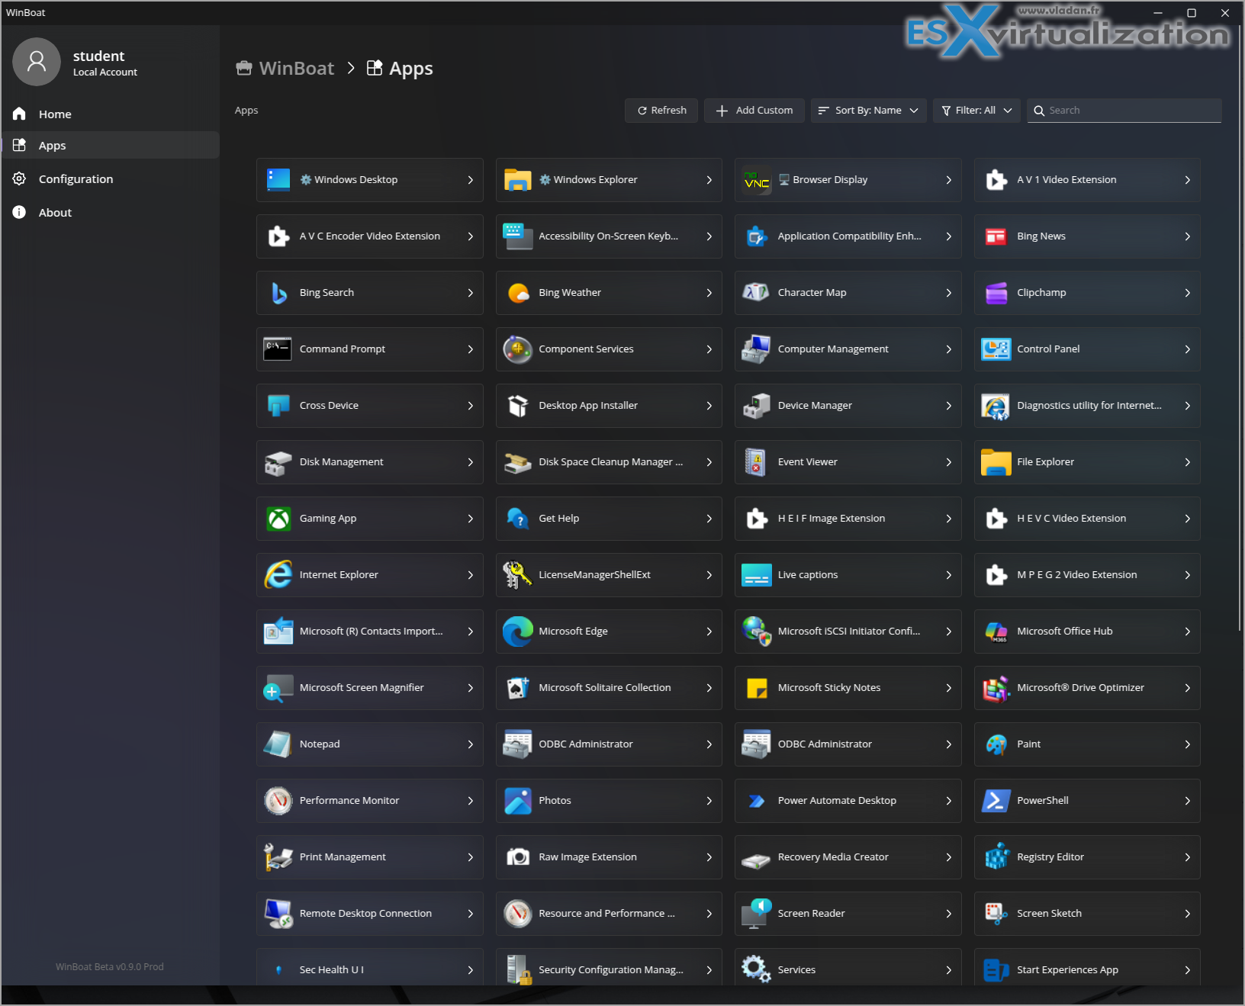Expand the Windows Desktop entry chevron
The height and width of the screenshot is (1006, 1245).
[470, 180]
